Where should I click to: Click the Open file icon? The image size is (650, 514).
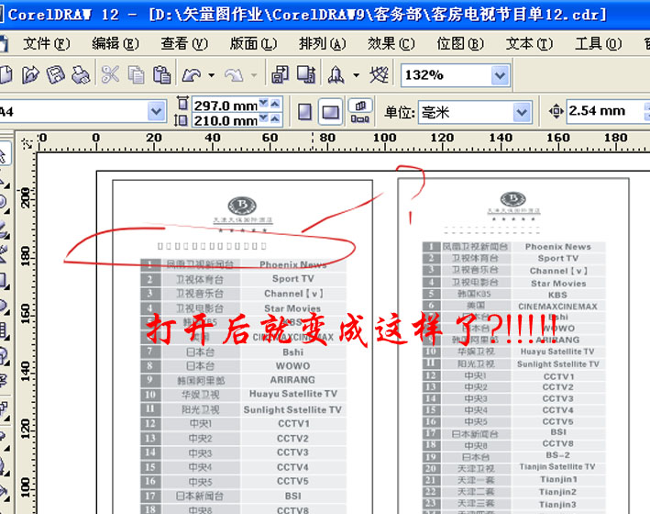30,74
